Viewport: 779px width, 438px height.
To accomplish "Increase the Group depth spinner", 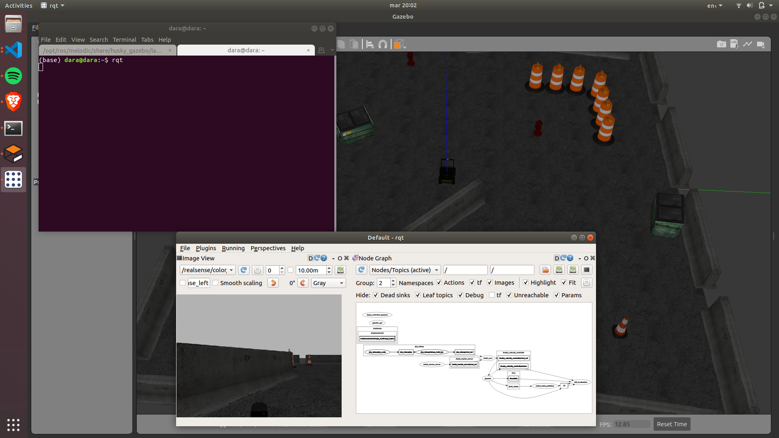I will click(393, 280).
